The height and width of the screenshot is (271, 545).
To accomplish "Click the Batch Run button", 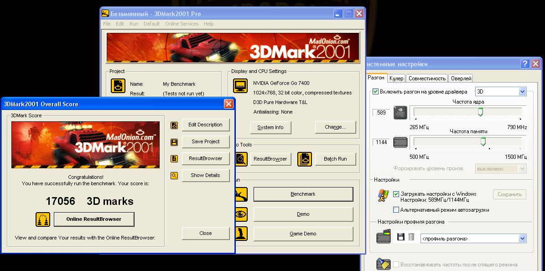I will [x=335, y=159].
